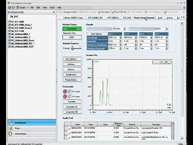The image size is (193, 145).
Task: Open the Wellness button
Action: [72, 64]
